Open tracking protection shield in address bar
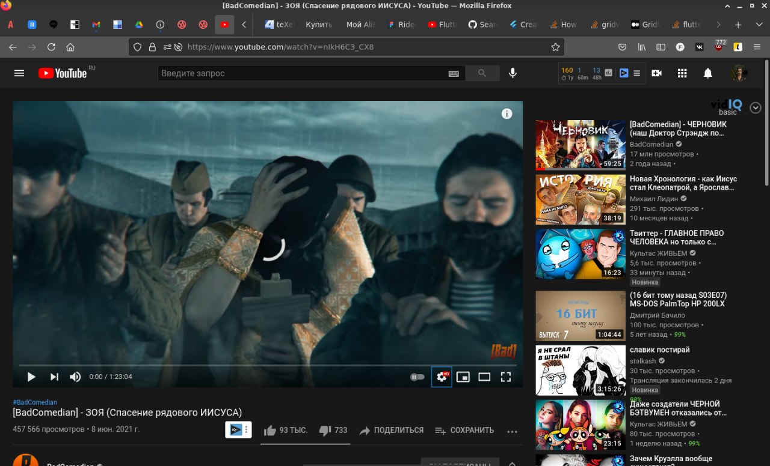The image size is (770, 466). point(137,47)
